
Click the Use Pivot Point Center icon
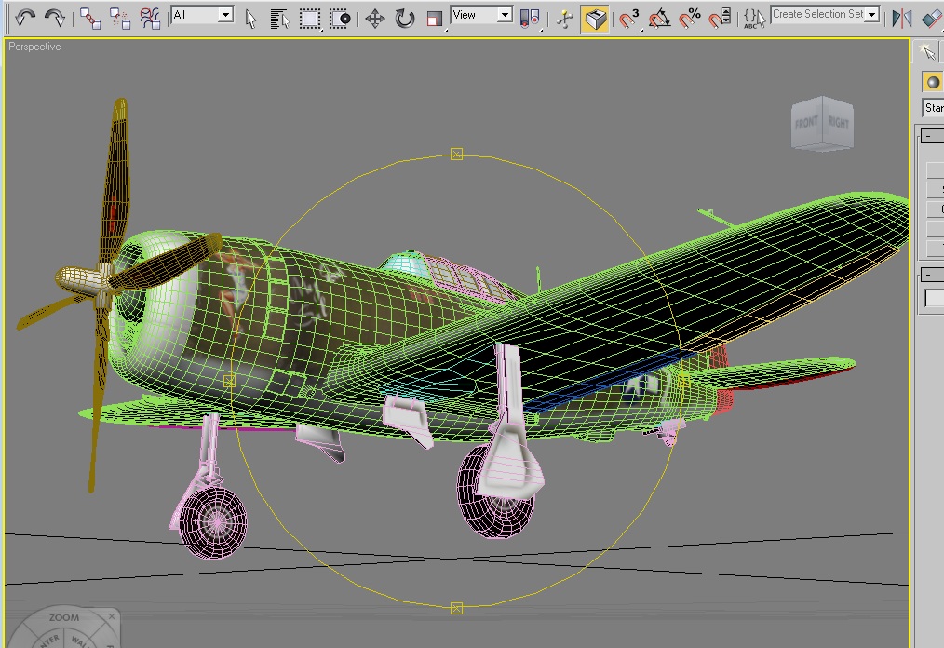point(529,19)
